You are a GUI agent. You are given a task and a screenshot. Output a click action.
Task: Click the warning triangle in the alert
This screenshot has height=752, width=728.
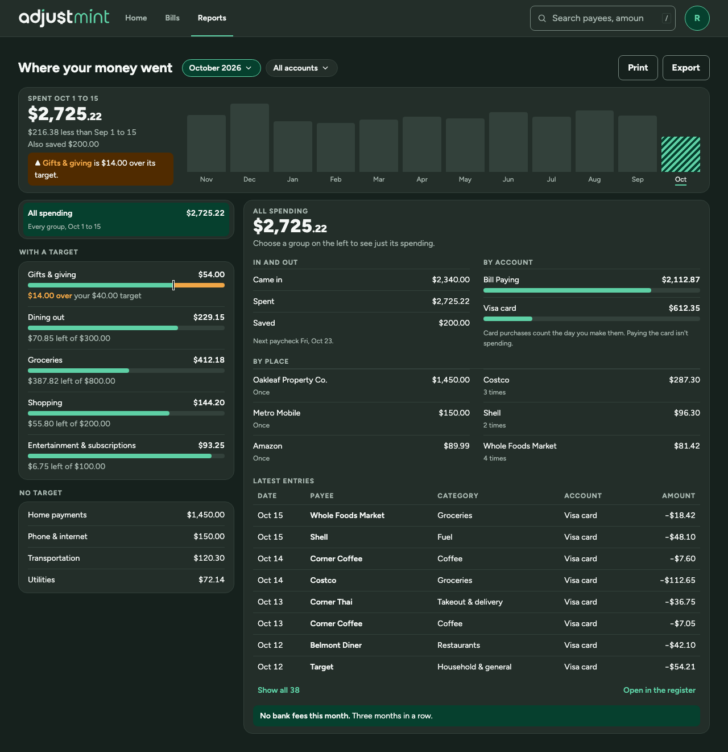[38, 163]
